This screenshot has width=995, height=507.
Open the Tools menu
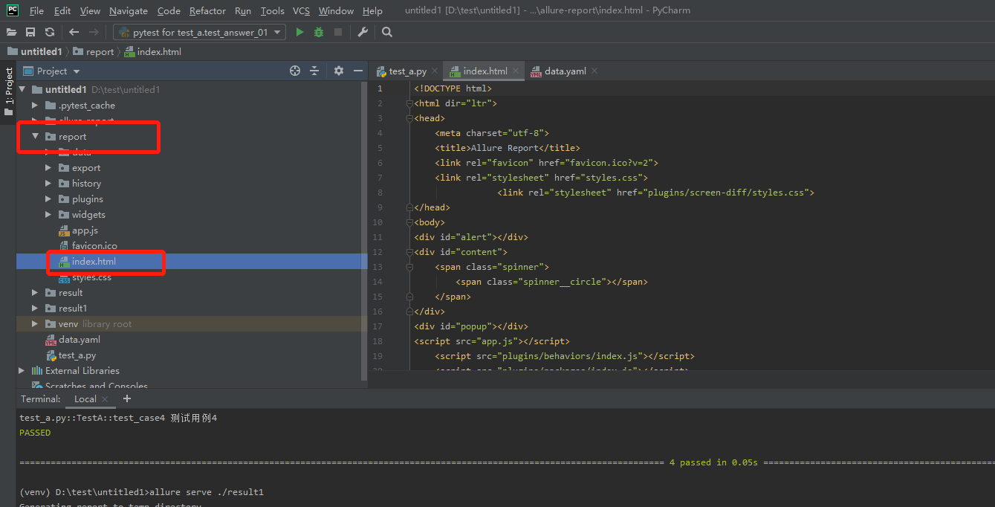coord(273,11)
